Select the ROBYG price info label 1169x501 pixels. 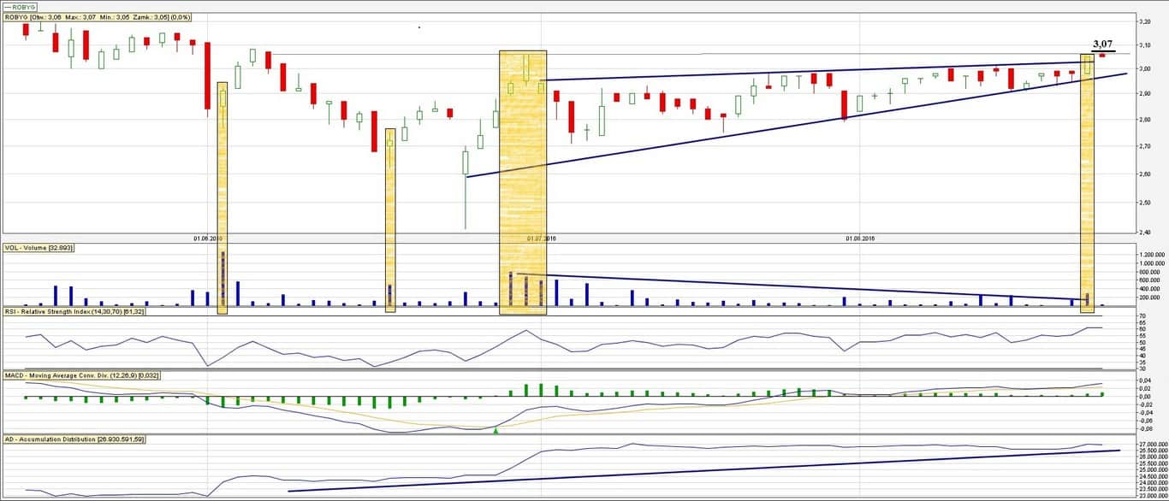tap(97, 17)
